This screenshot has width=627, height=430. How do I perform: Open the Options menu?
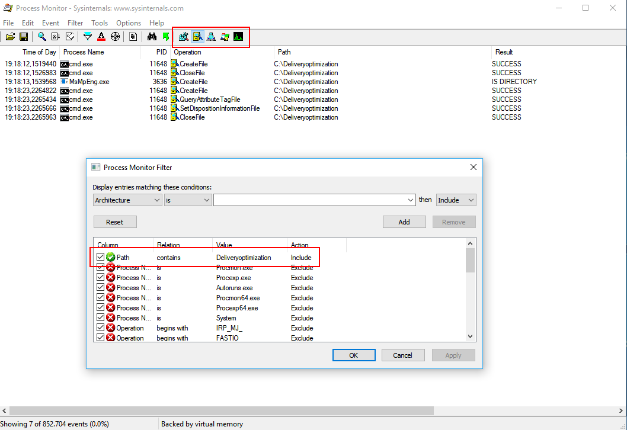pyautogui.click(x=129, y=23)
